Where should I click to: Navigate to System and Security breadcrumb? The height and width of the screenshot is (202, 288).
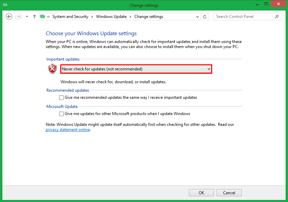click(70, 16)
